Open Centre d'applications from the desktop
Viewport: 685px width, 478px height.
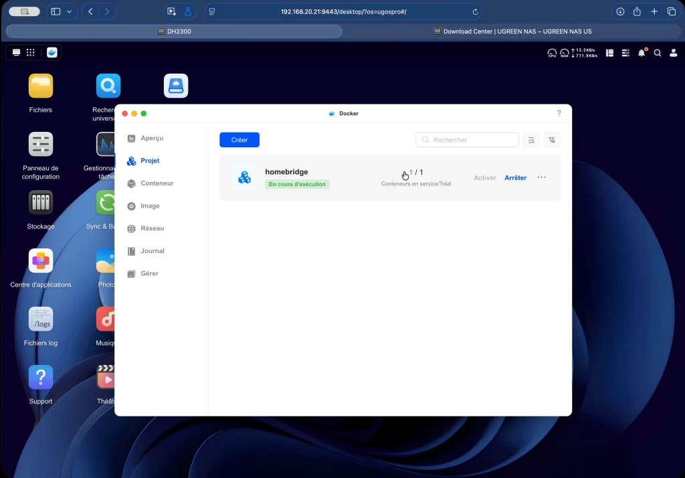[41, 261]
